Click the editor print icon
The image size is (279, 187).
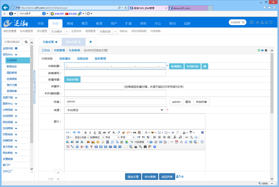coord(136,147)
